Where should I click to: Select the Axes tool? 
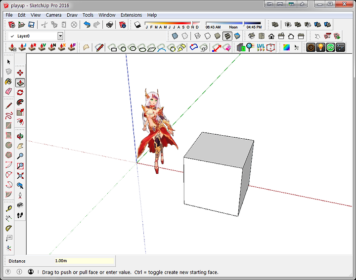[8, 248]
